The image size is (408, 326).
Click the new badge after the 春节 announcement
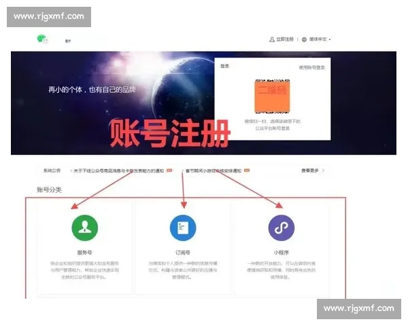point(247,170)
